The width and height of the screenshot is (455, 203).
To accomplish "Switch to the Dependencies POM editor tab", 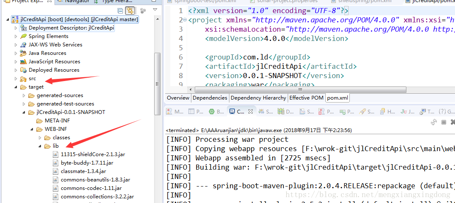I will pos(210,98).
